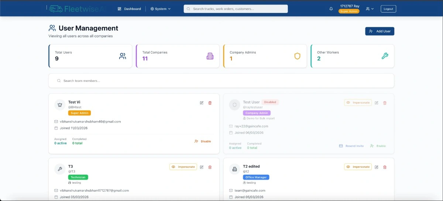Click the search magnifier icon in header
Image resolution: width=443 pixels, height=201 pixels.
tap(189, 9)
